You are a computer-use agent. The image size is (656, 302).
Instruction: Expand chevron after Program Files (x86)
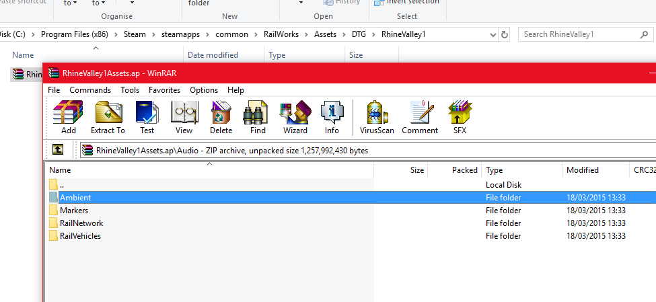pos(116,34)
